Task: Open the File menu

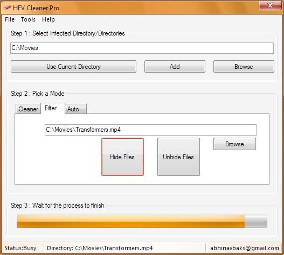Action: point(10,19)
